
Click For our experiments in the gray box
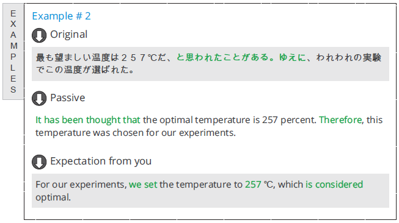click(x=81, y=185)
